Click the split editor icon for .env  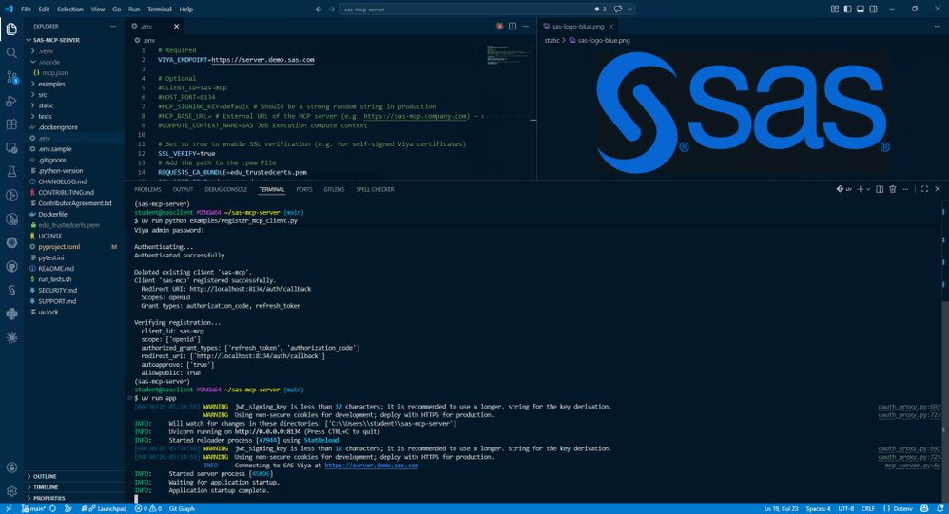[x=513, y=26]
